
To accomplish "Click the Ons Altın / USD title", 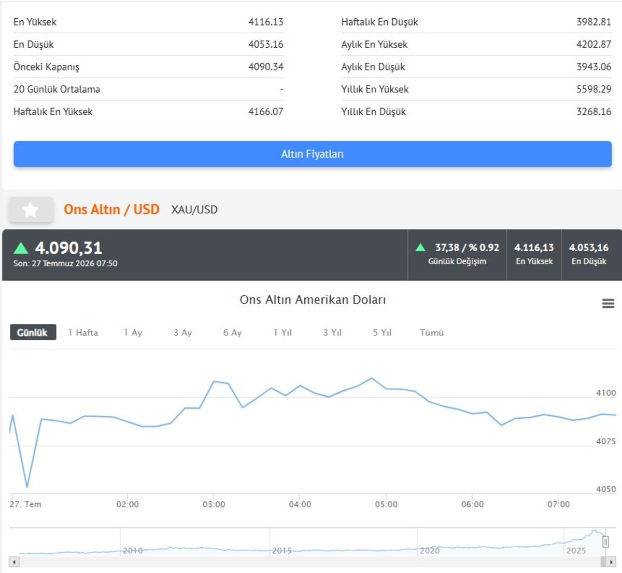I will pos(111,209).
